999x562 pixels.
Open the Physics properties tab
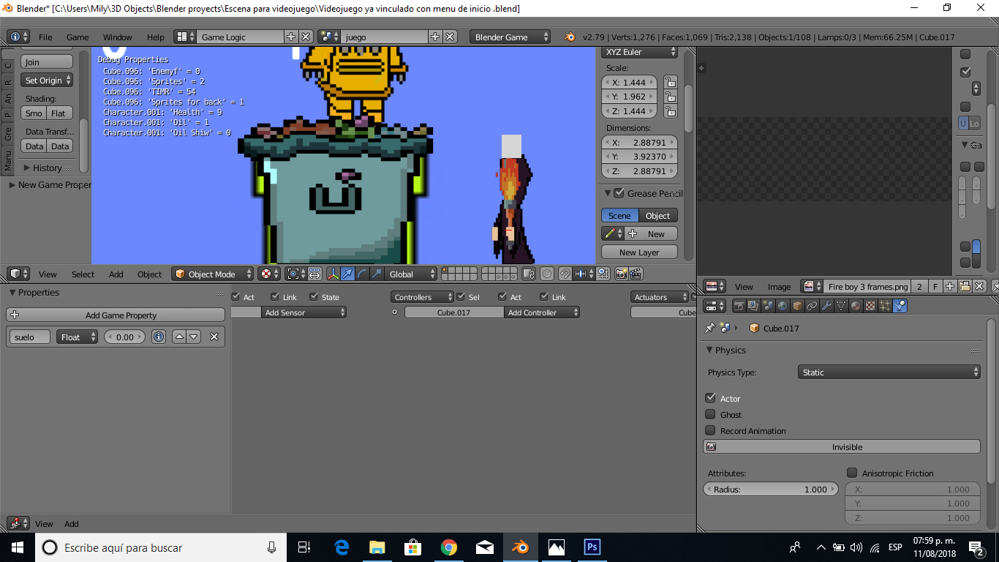[x=900, y=306]
